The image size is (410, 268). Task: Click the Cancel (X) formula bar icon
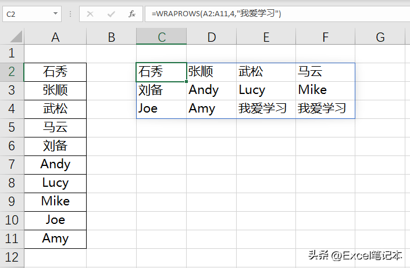tap(90, 14)
